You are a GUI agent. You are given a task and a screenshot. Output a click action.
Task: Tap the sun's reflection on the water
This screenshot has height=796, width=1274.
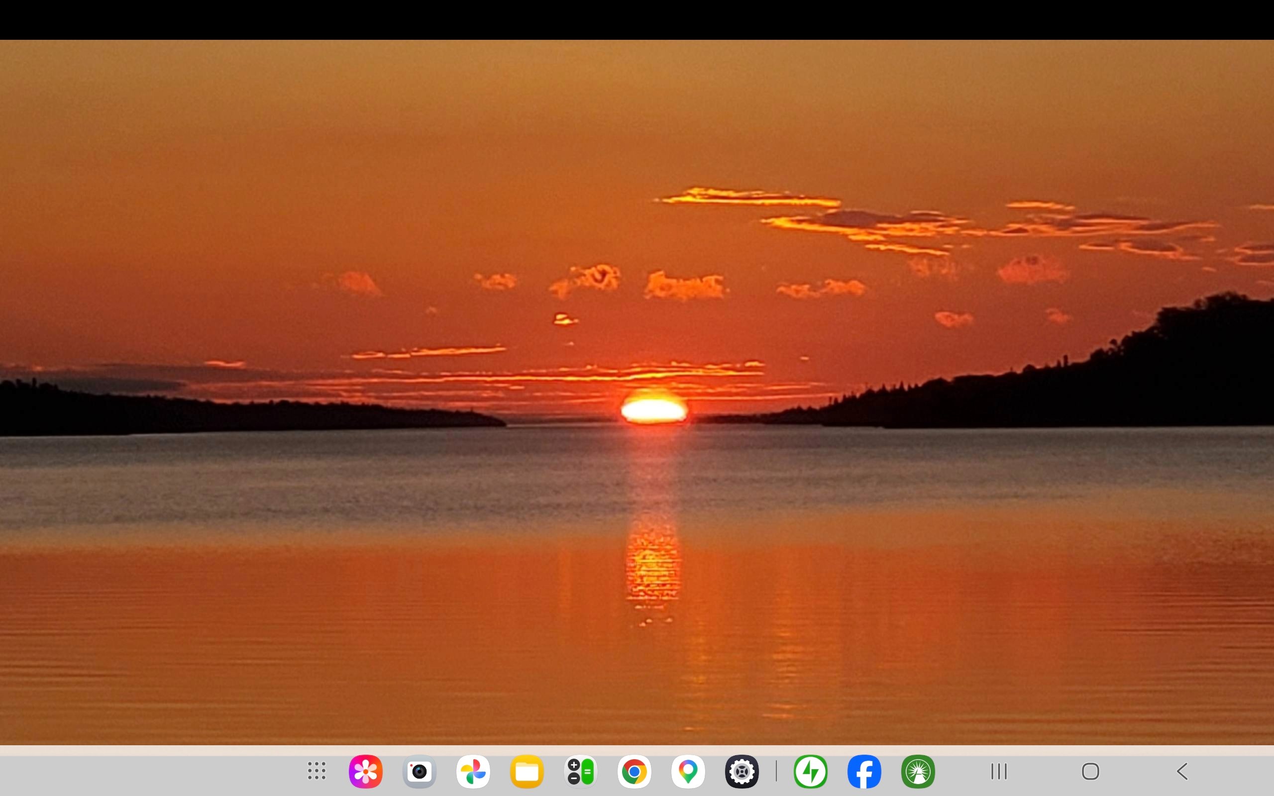[652, 566]
